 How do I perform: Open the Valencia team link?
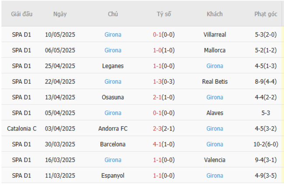(215, 160)
